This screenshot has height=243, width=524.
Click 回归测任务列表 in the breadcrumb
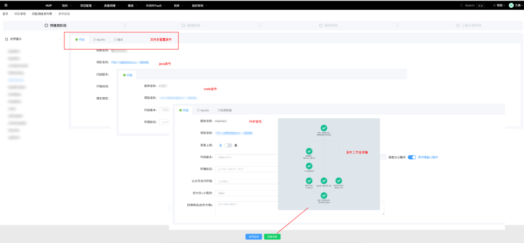[x=42, y=14]
